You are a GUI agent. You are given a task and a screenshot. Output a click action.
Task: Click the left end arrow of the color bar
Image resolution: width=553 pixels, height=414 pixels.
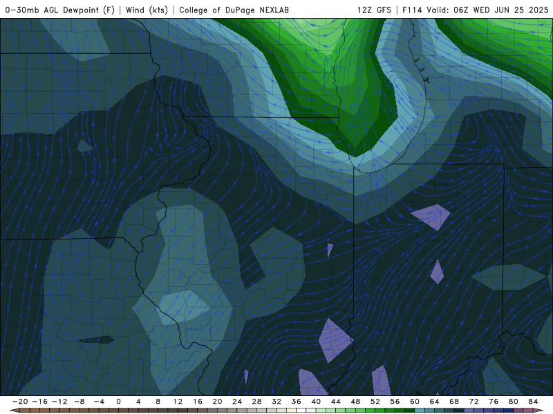[14, 411]
